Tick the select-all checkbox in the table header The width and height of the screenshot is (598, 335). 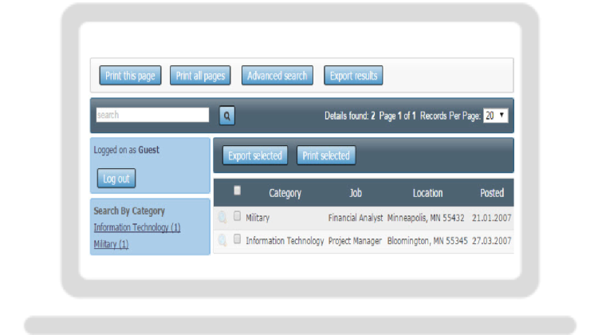pyautogui.click(x=238, y=191)
